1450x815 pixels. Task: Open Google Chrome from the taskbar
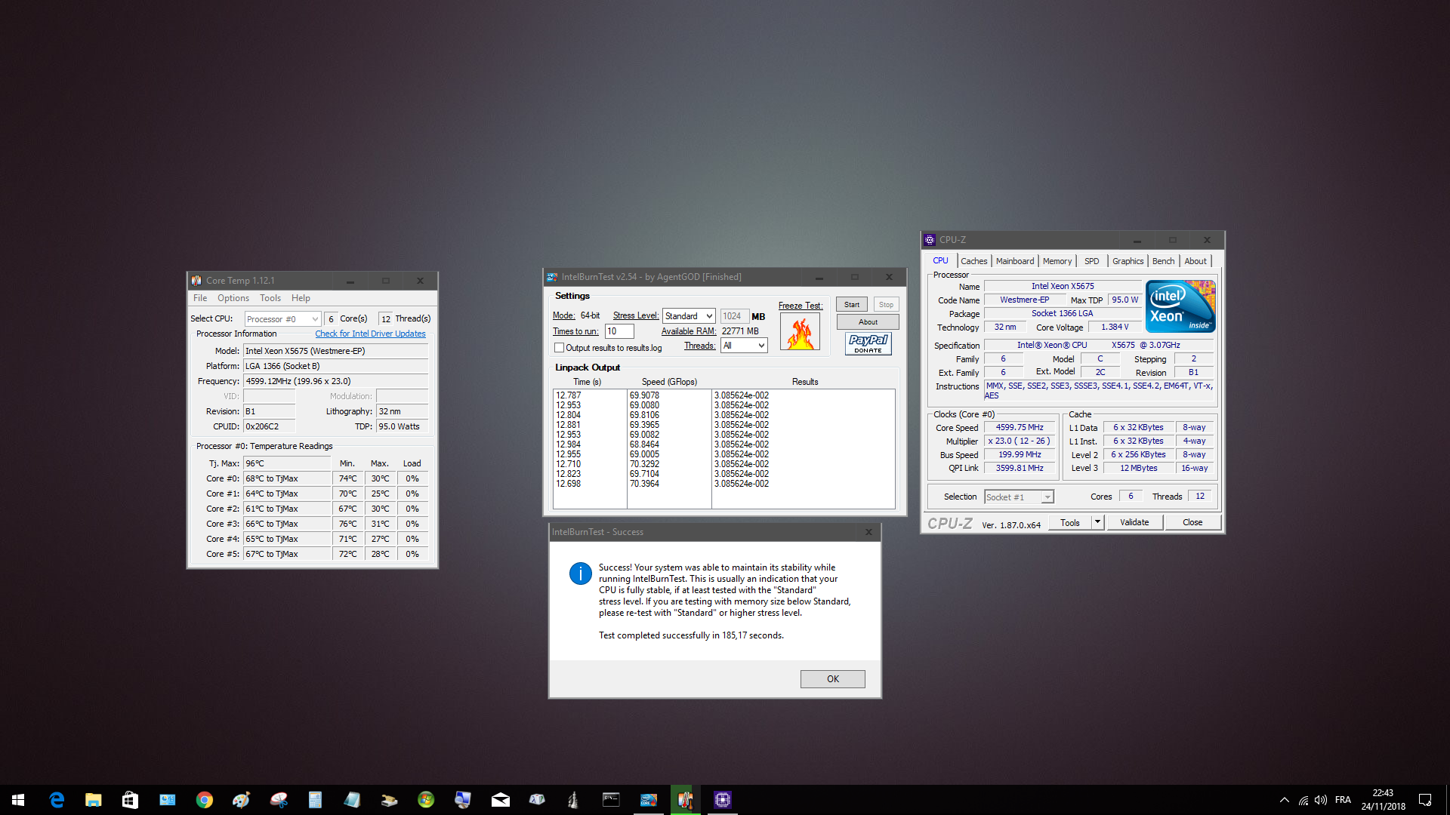click(204, 800)
